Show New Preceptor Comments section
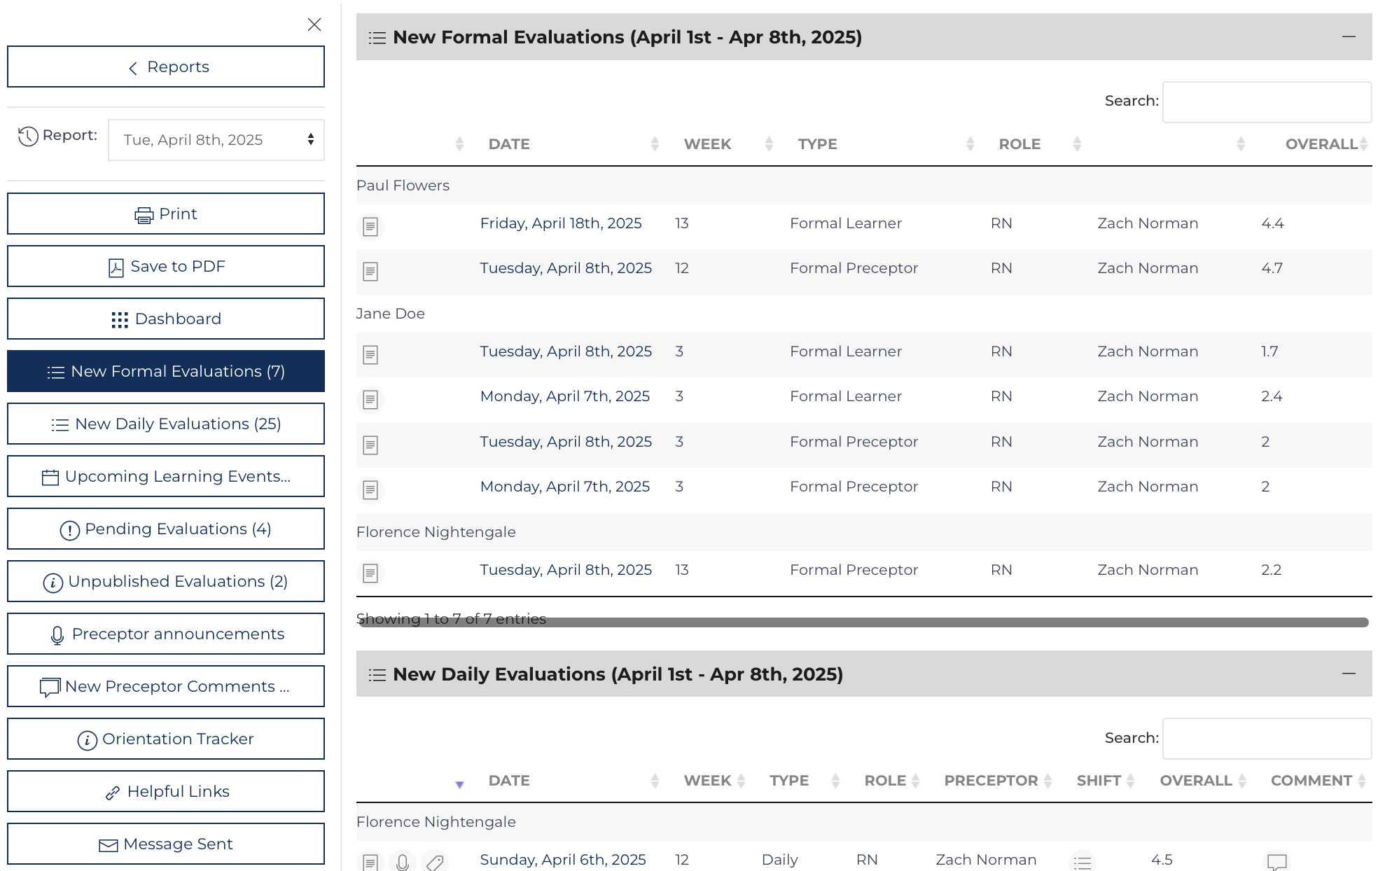 click(166, 686)
